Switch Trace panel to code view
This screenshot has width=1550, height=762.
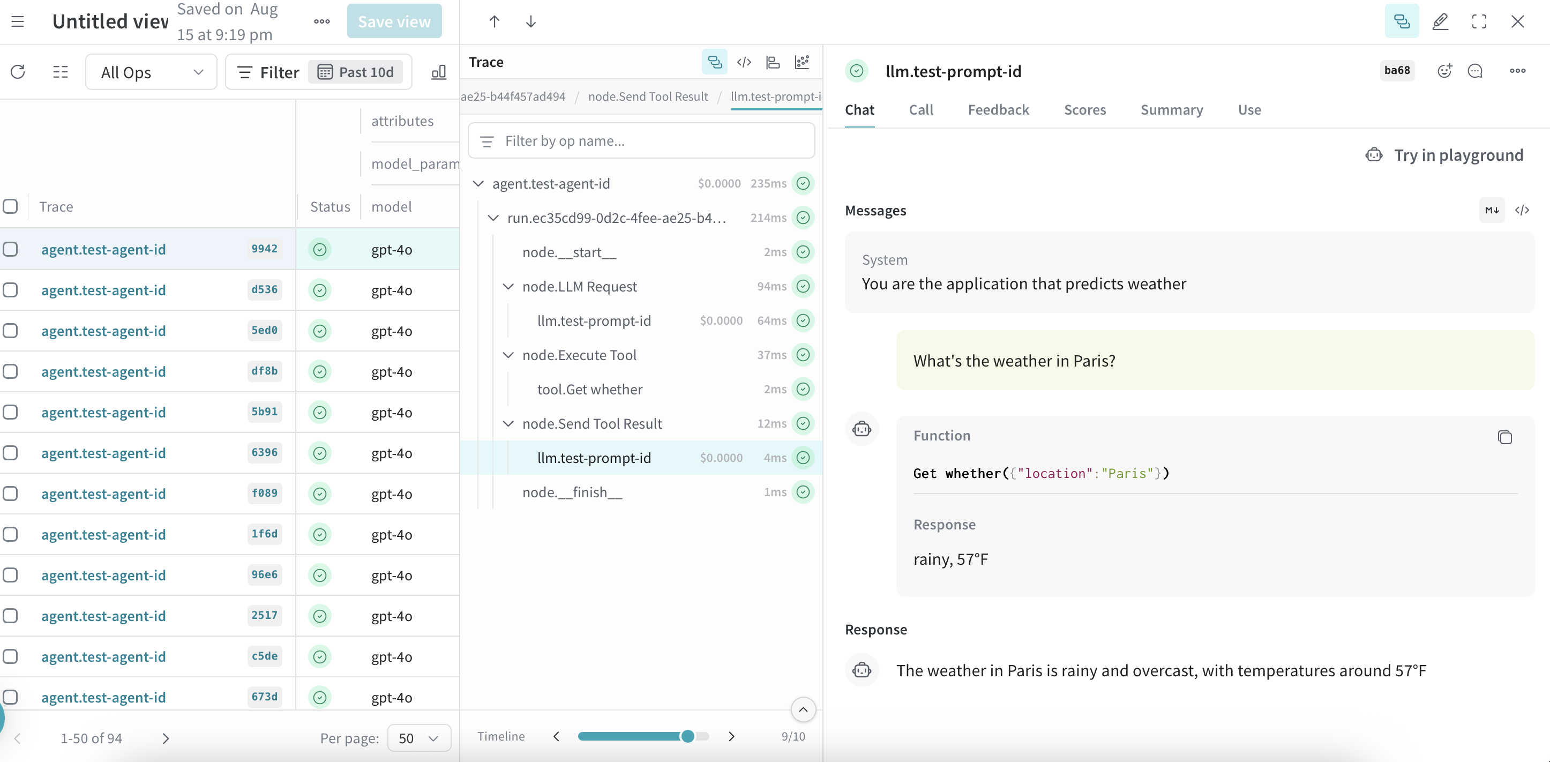click(x=744, y=62)
